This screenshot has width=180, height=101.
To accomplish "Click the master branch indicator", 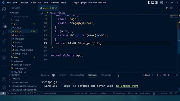I will (12, 93).
